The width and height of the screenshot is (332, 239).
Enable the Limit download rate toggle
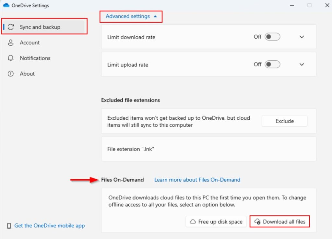272,37
